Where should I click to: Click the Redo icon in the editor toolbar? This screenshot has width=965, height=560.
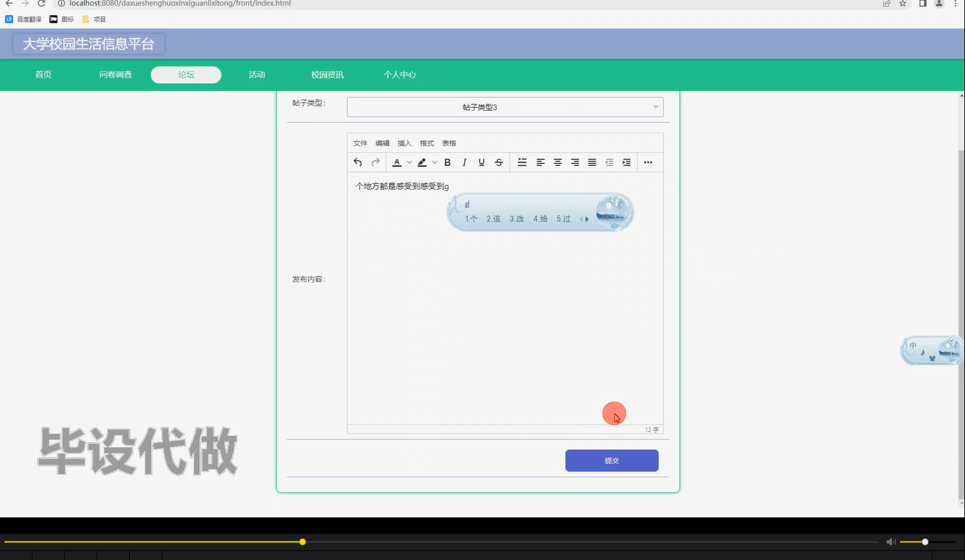374,162
